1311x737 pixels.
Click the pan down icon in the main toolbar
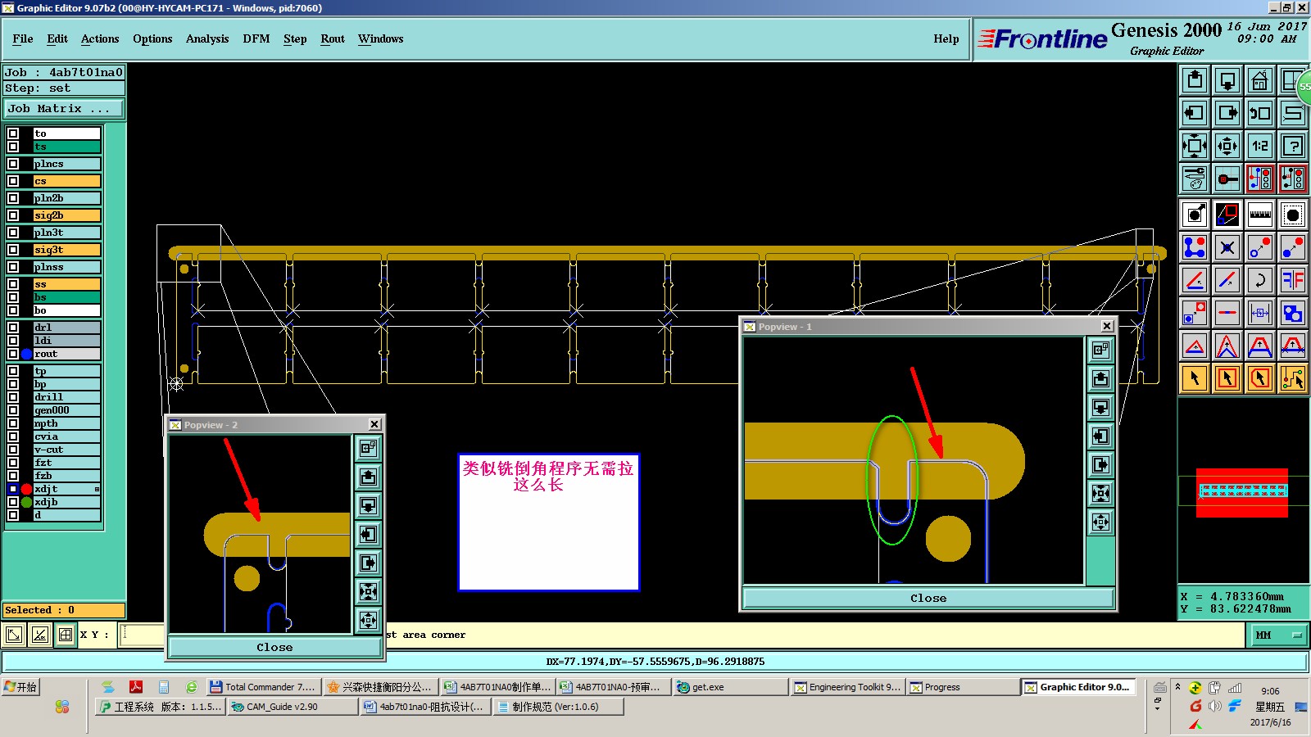click(1227, 80)
